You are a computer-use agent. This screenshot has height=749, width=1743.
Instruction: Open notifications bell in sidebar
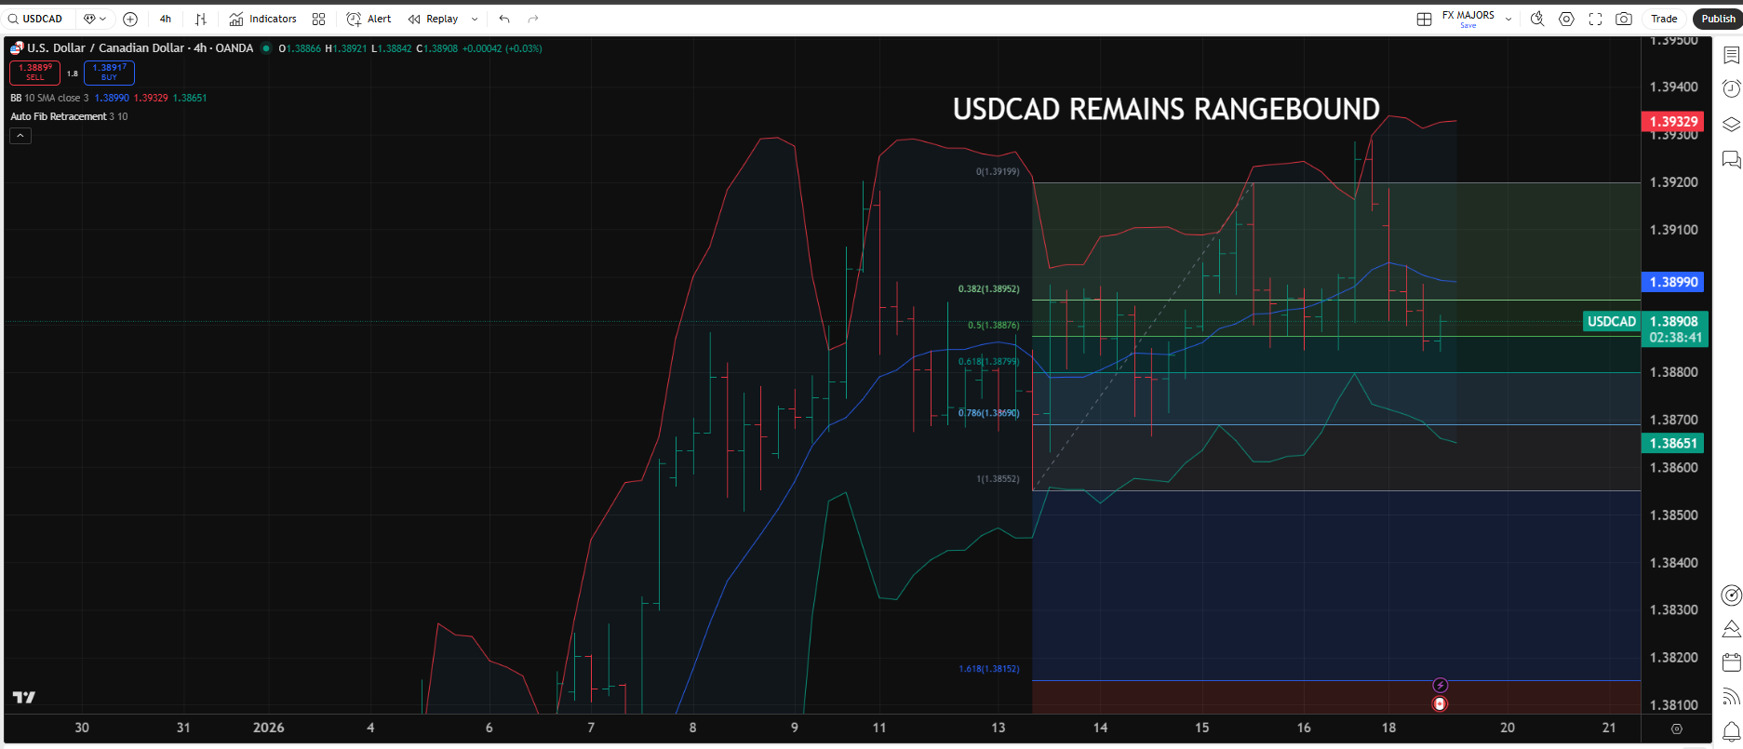pyautogui.click(x=1731, y=730)
